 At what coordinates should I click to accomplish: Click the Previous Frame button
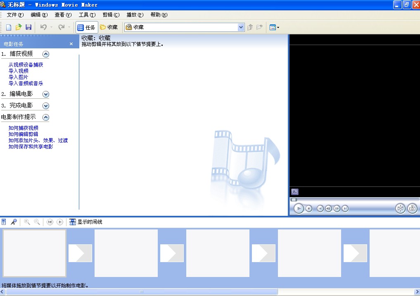pyautogui.click(x=328, y=208)
